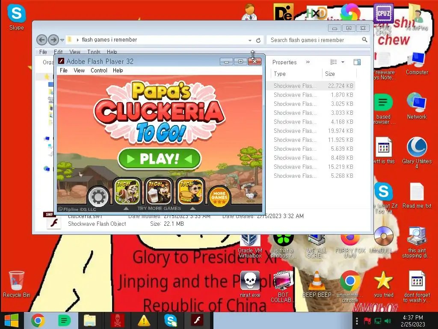Toggle the preview pane icon in Explorer
This screenshot has width=438, height=329.
point(357,62)
